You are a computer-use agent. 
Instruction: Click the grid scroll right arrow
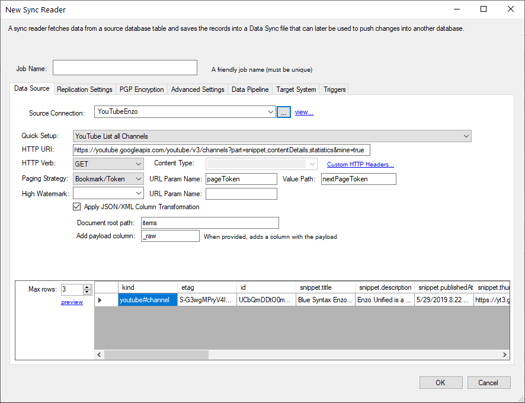505,354
